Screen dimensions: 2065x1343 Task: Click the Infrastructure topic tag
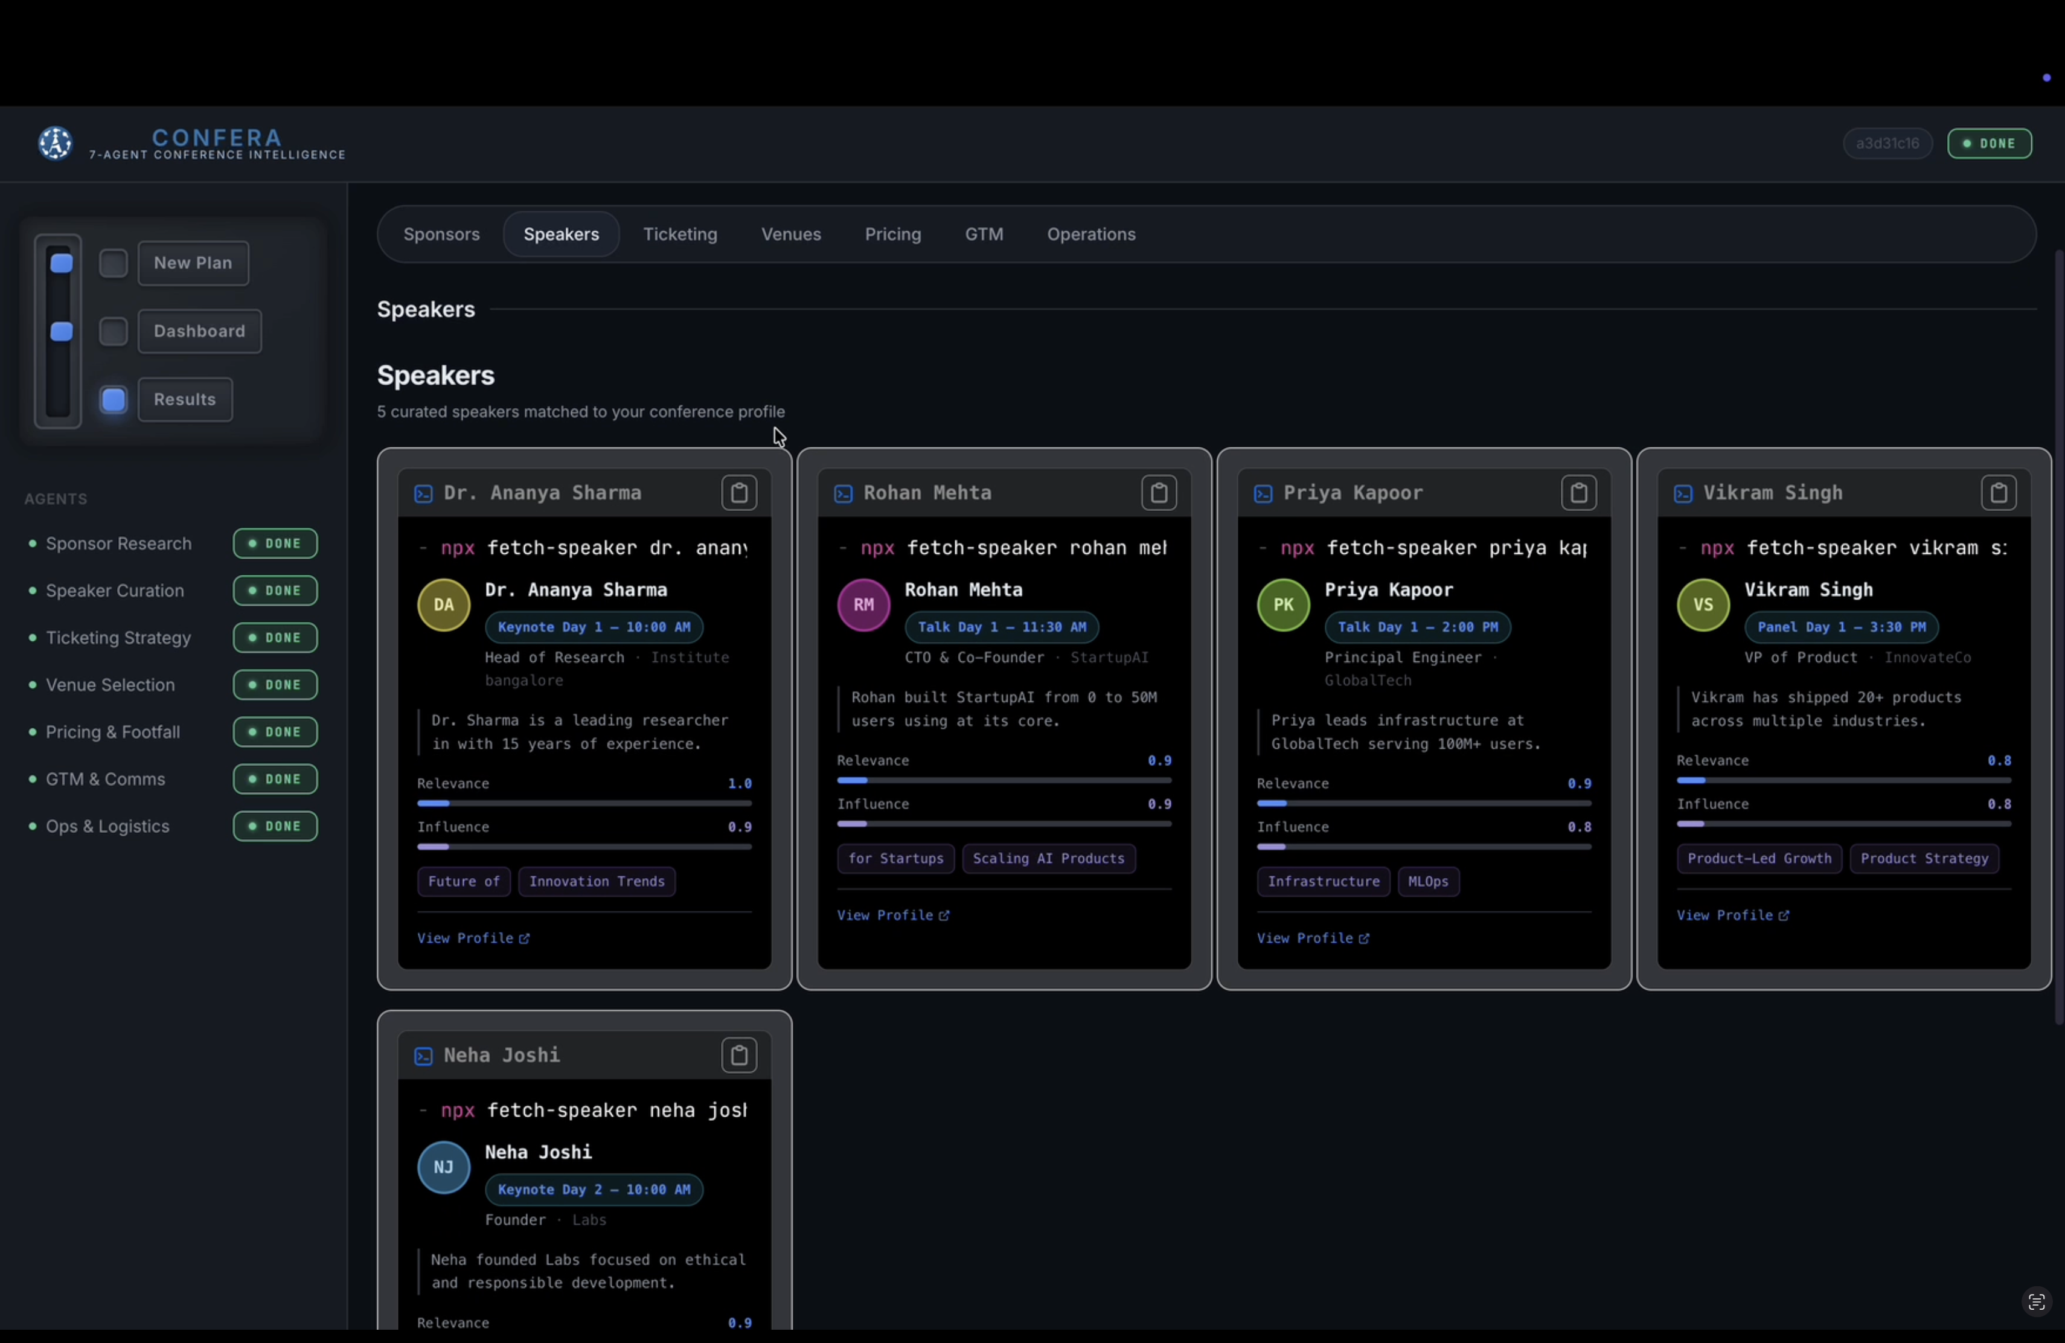point(1323,882)
